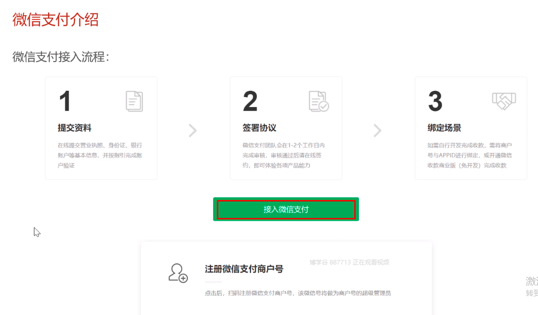Click the description text under 签署协议
Image resolution: width=538 pixels, height=315 pixels.
(284, 155)
